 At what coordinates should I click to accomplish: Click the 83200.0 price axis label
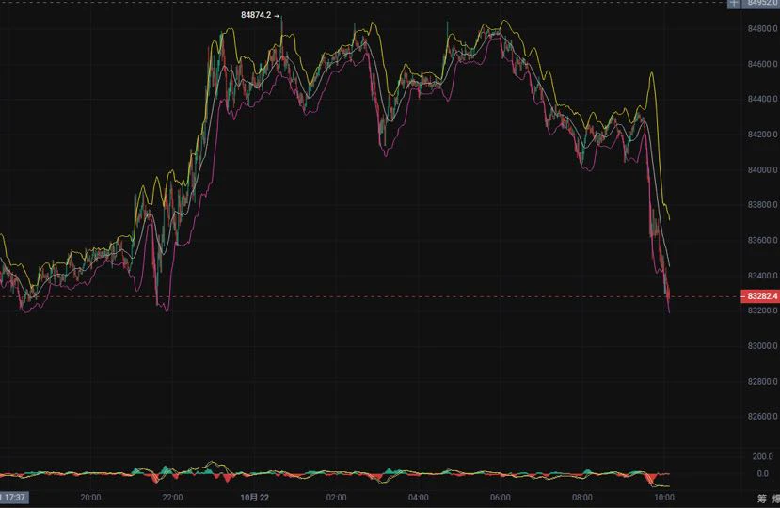(x=762, y=310)
